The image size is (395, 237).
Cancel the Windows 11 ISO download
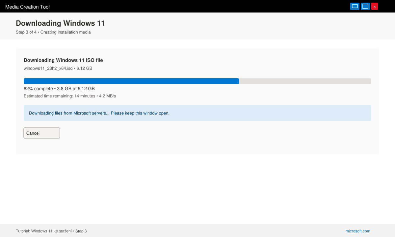pyautogui.click(x=42, y=133)
